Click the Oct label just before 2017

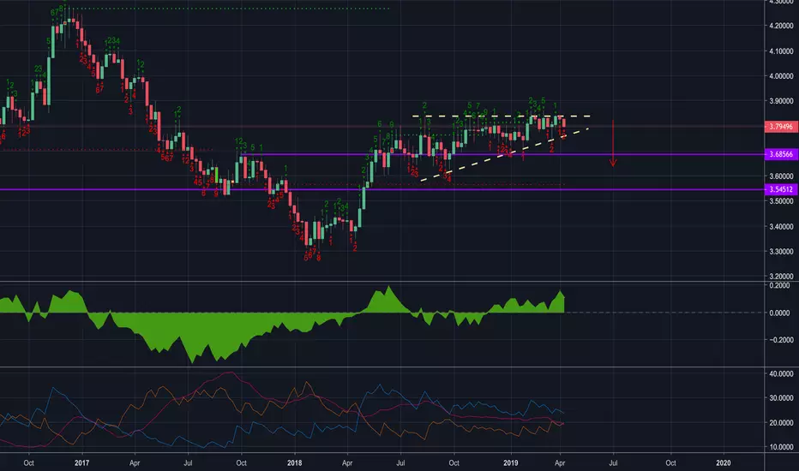tap(28, 462)
